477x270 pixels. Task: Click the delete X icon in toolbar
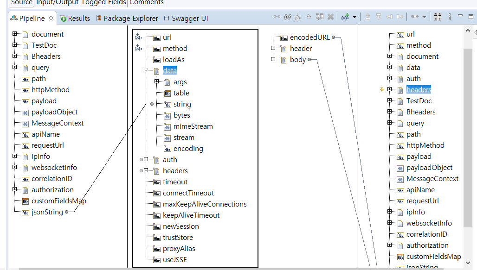330,17
